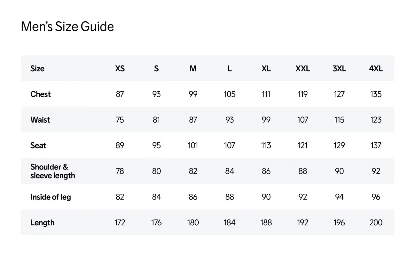The height and width of the screenshot is (277, 415).
Task: Select chest value 93 for size S
Action: tap(156, 94)
